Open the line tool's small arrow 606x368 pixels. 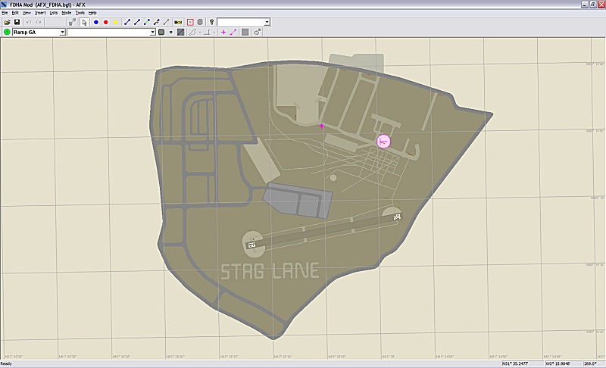214,33
